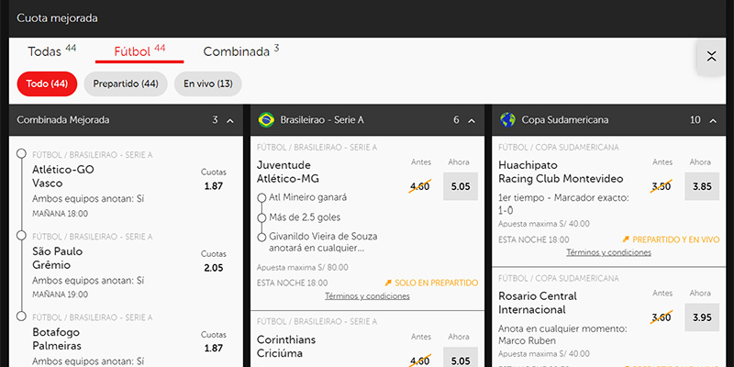Viewport: 734px width, 367px height.
Task: Click the Corinthians Criciúma match title
Action: [286, 347]
